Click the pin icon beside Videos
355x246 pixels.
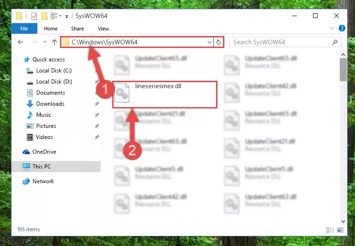[96, 137]
